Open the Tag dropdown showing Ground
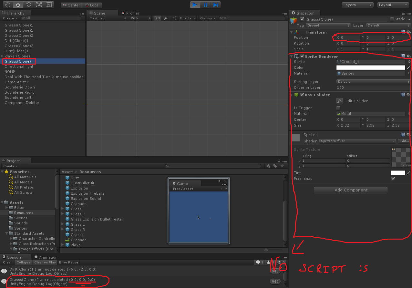The height and width of the screenshot is (288, 412). tap(328, 26)
